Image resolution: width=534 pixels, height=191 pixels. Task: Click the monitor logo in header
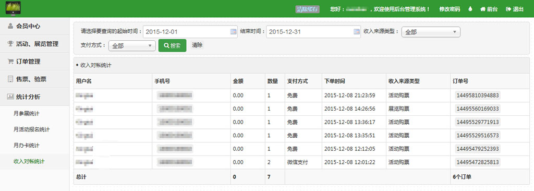13,8
